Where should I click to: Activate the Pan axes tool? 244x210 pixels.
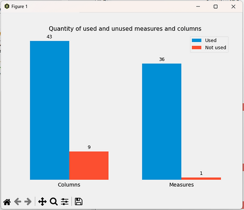(42, 201)
